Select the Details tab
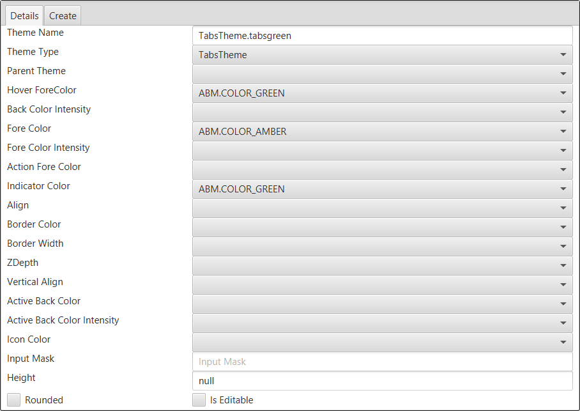Screen dimensions: 580x411 pos(24,15)
